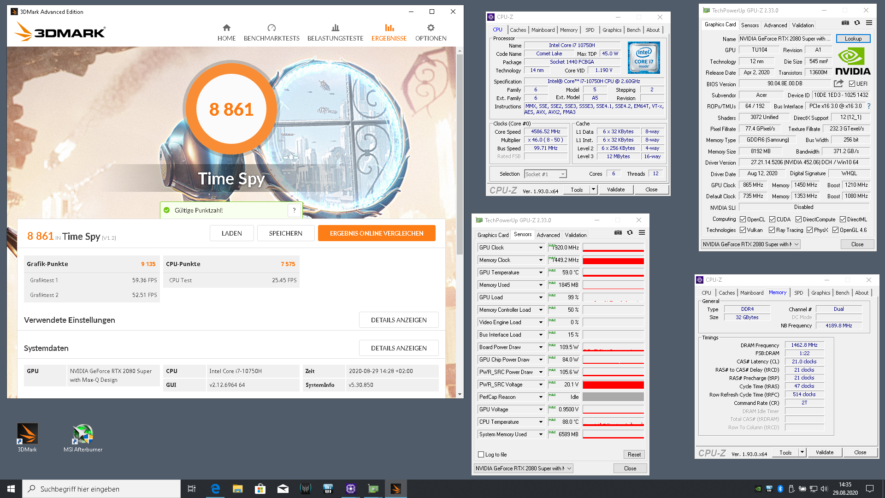Screen dimensions: 885x498
Task: Select Advanced tab in GPU-Z Graphics Card window
Action: click(775, 25)
